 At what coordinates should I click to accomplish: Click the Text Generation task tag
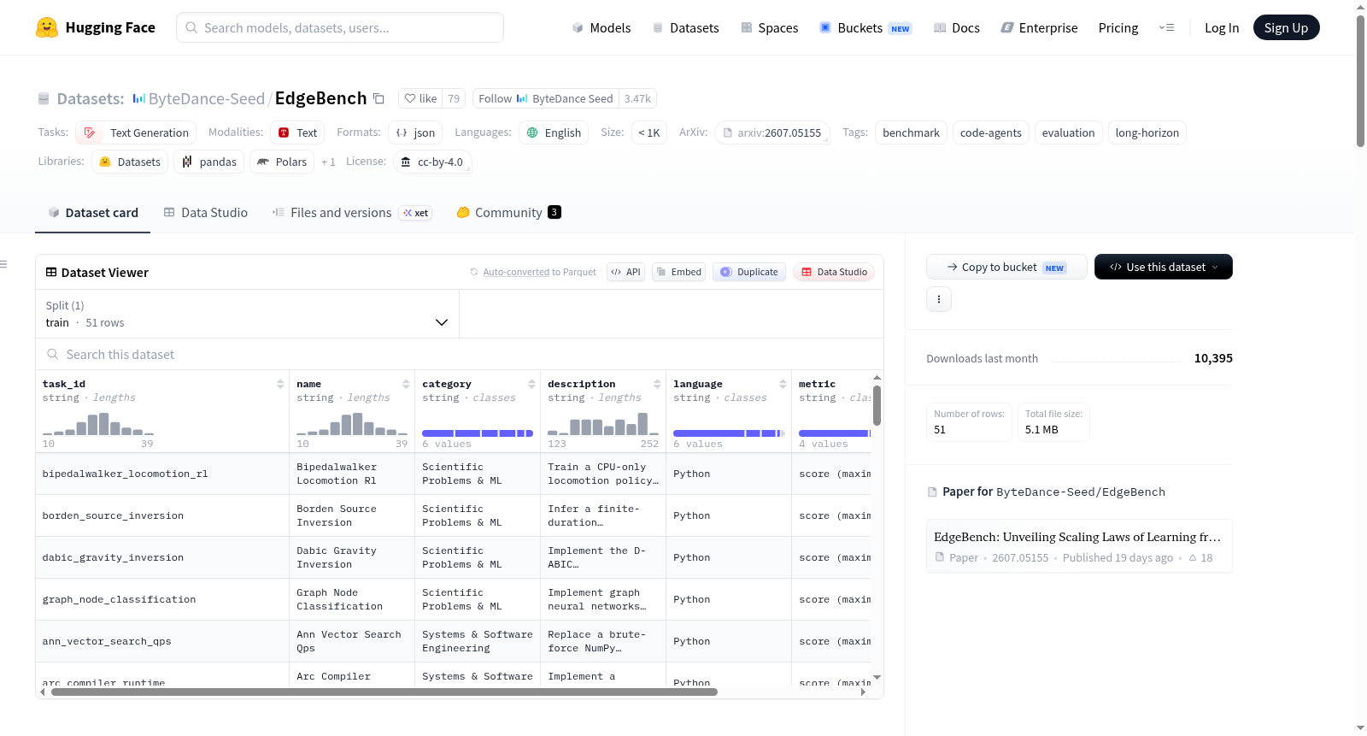[136, 132]
